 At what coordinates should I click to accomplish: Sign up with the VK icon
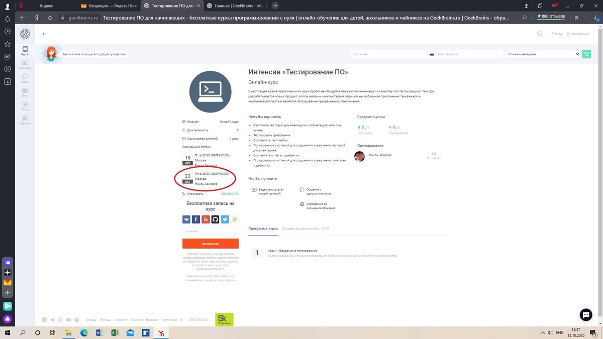(x=186, y=219)
